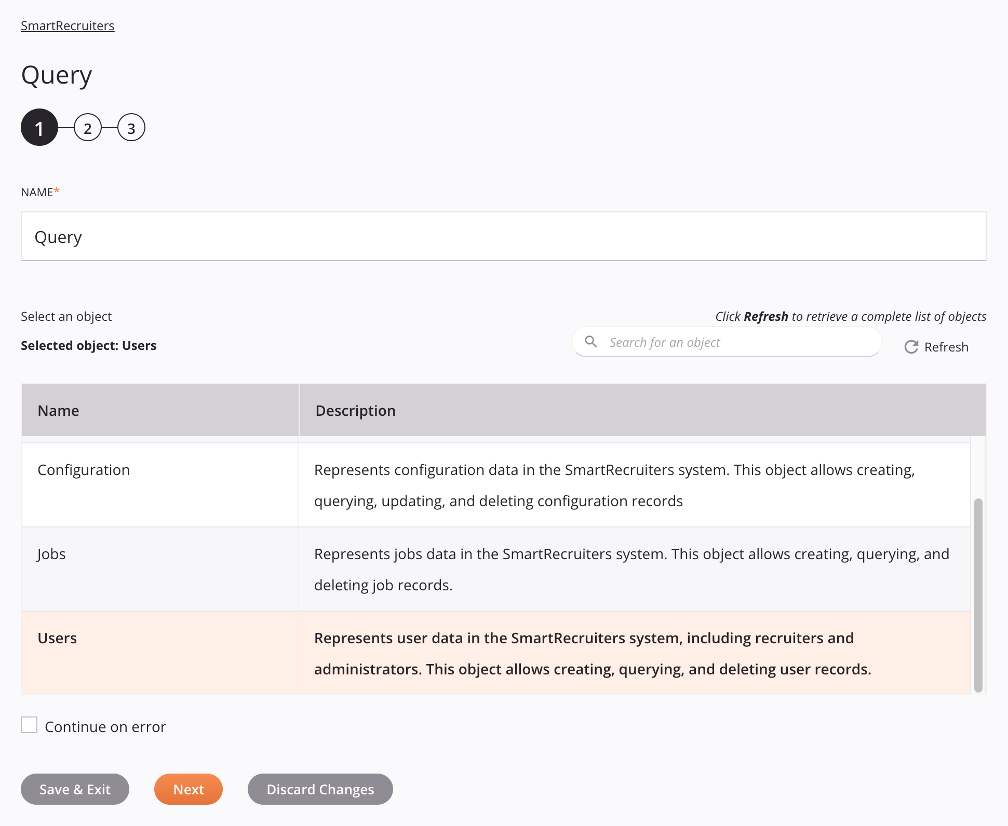Toggle the Continue on error checkbox

tap(29, 726)
